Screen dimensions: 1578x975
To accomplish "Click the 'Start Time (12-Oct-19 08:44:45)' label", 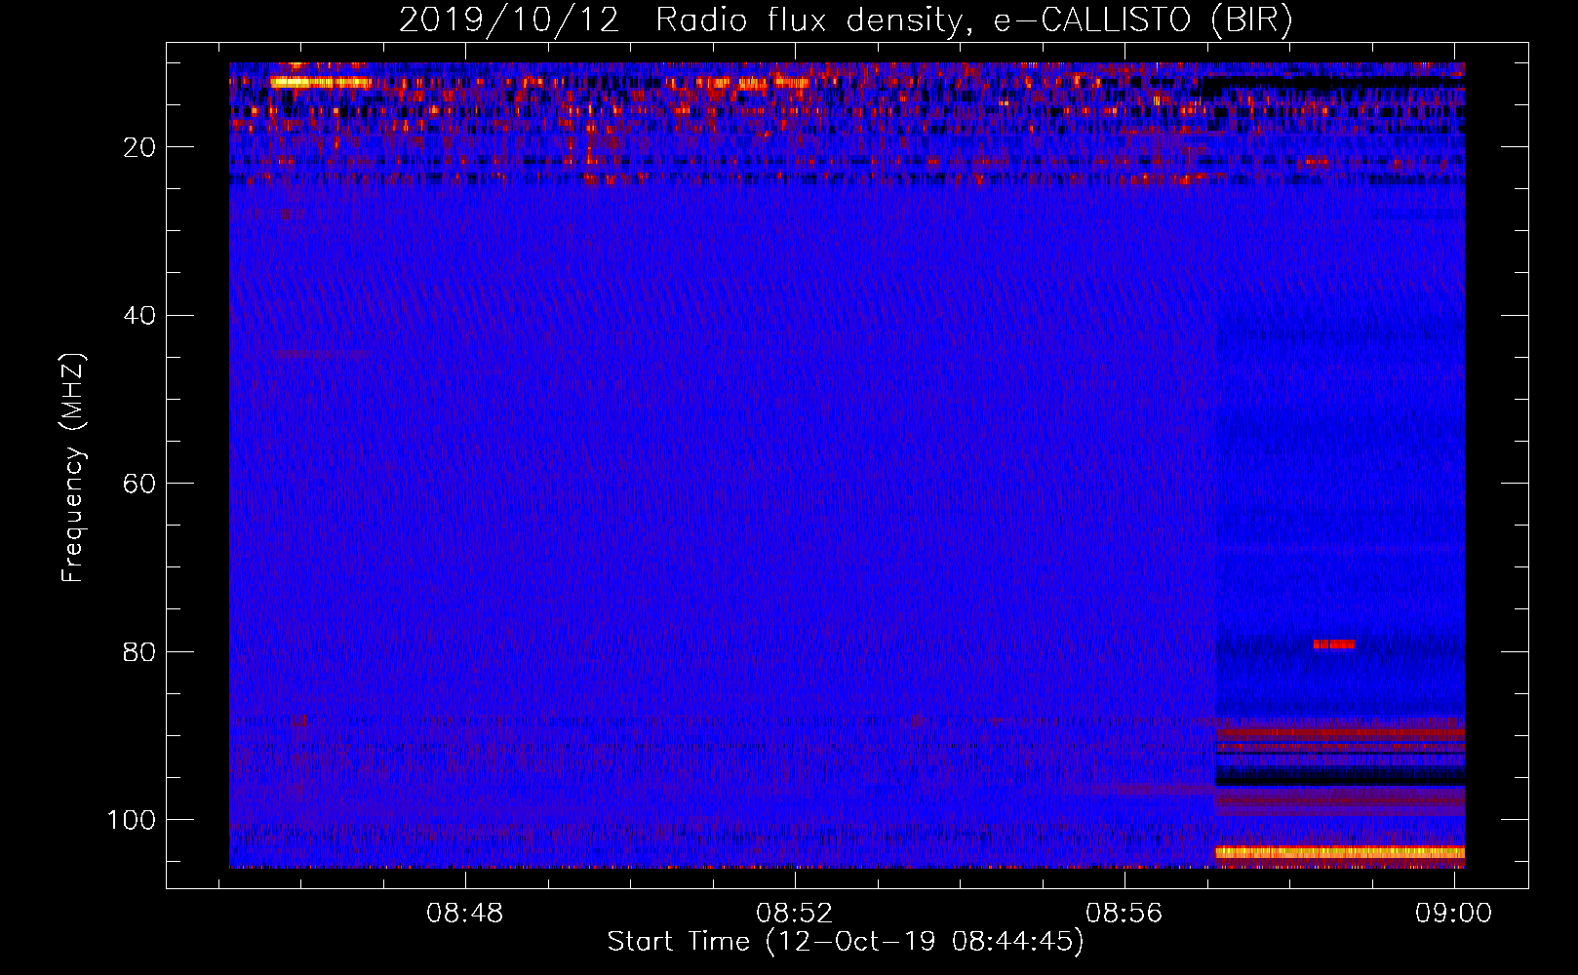I will [x=846, y=942].
